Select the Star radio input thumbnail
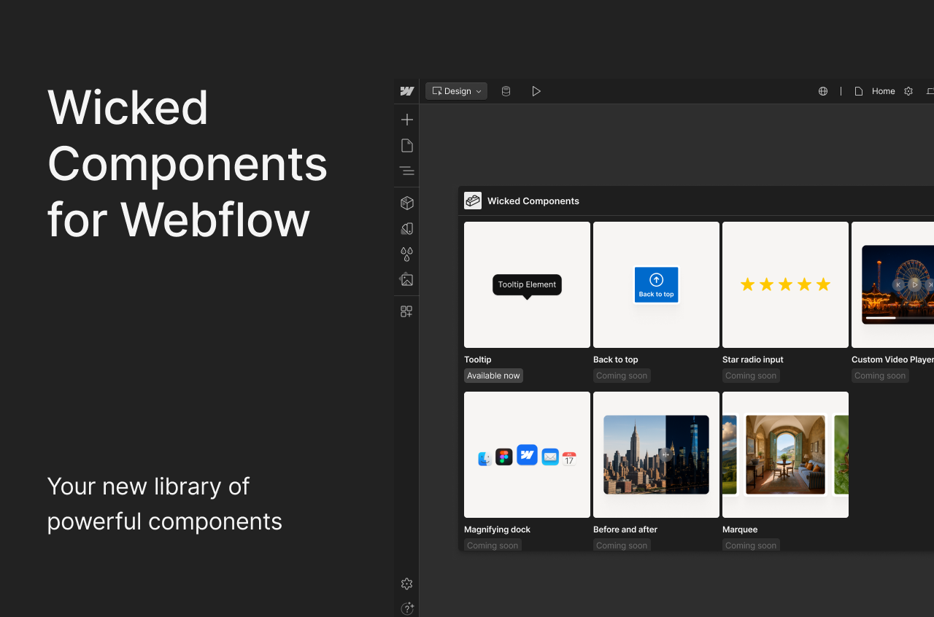 coord(785,284)
